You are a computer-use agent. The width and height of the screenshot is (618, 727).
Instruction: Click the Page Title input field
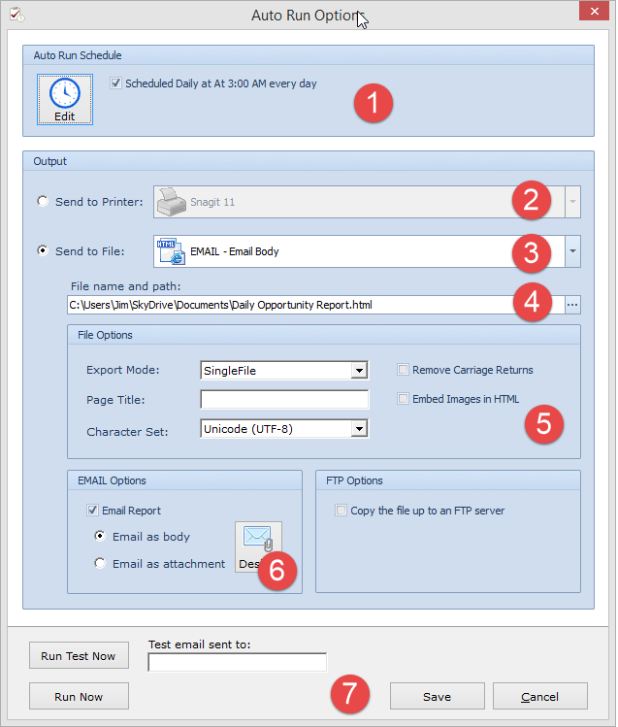coord(284,399)
